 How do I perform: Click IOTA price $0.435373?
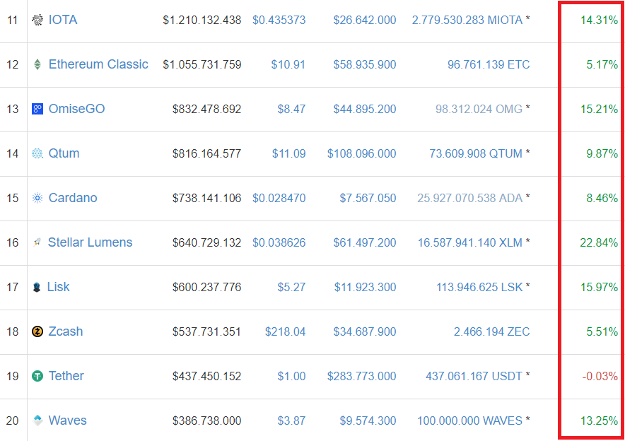tap(279, 20)
